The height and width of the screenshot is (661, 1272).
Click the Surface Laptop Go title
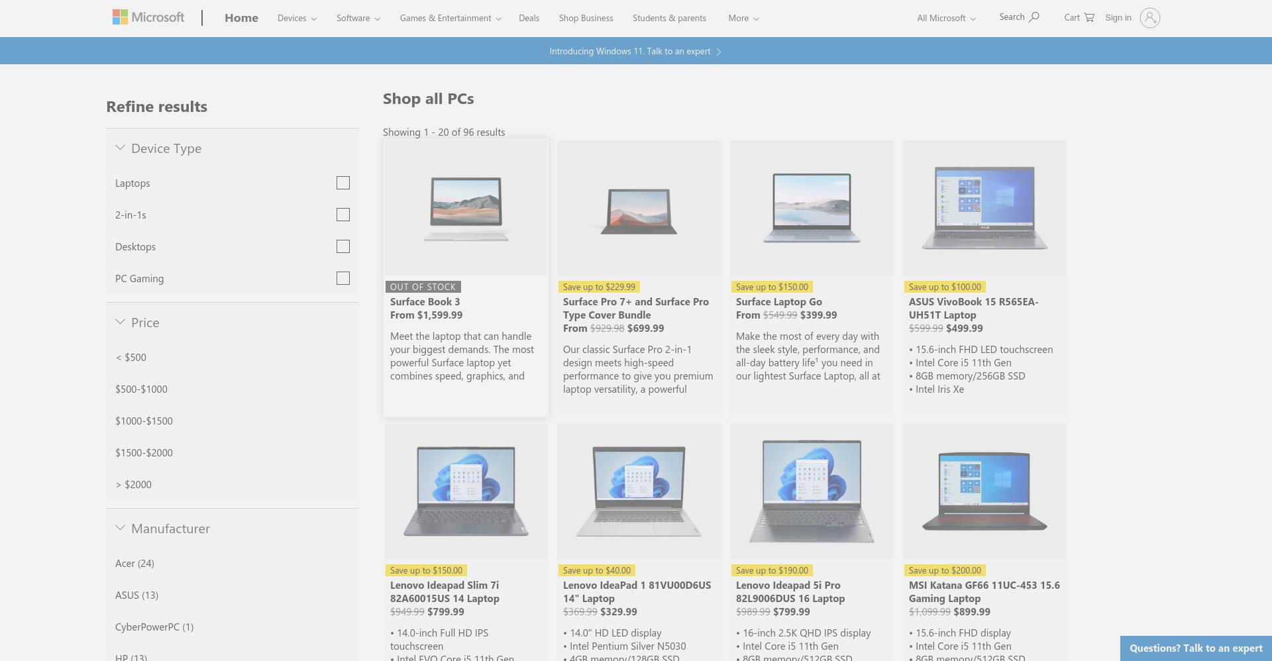779,302
